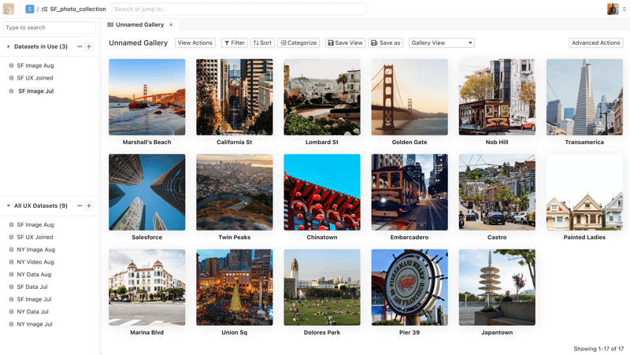
Task: Open Advanced Actions
Action: pos(595,43)
